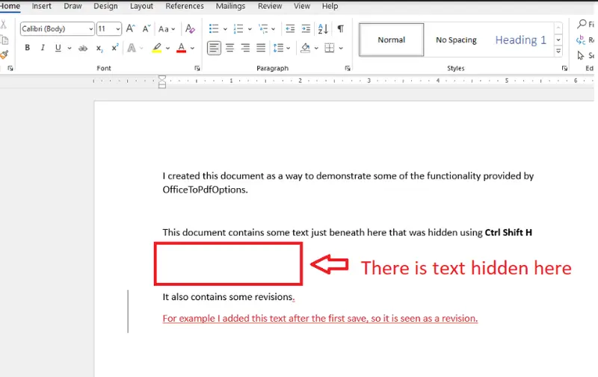
Task: Open the Calibri (Body) font name dropdown
Action: [x=90, y=29]
